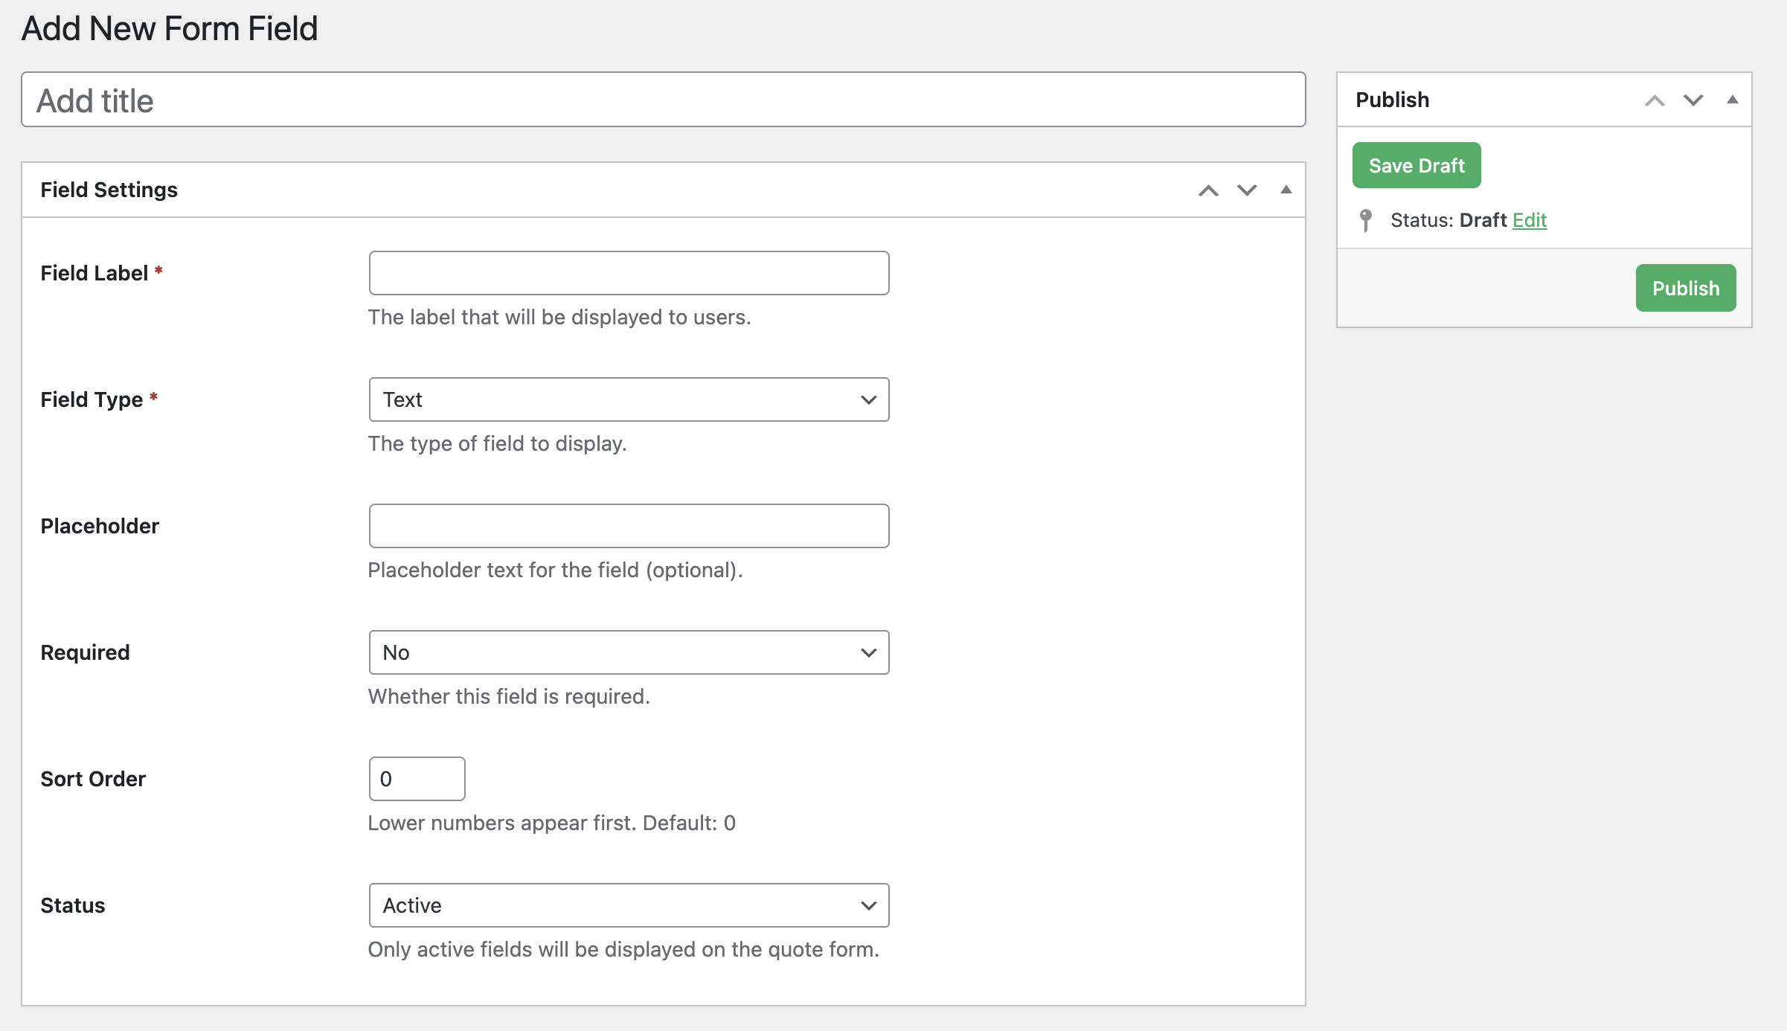Collapse the Publish panel toggle
This screenshot has height=1031, width=1787.
click(x=1732, y=100)
